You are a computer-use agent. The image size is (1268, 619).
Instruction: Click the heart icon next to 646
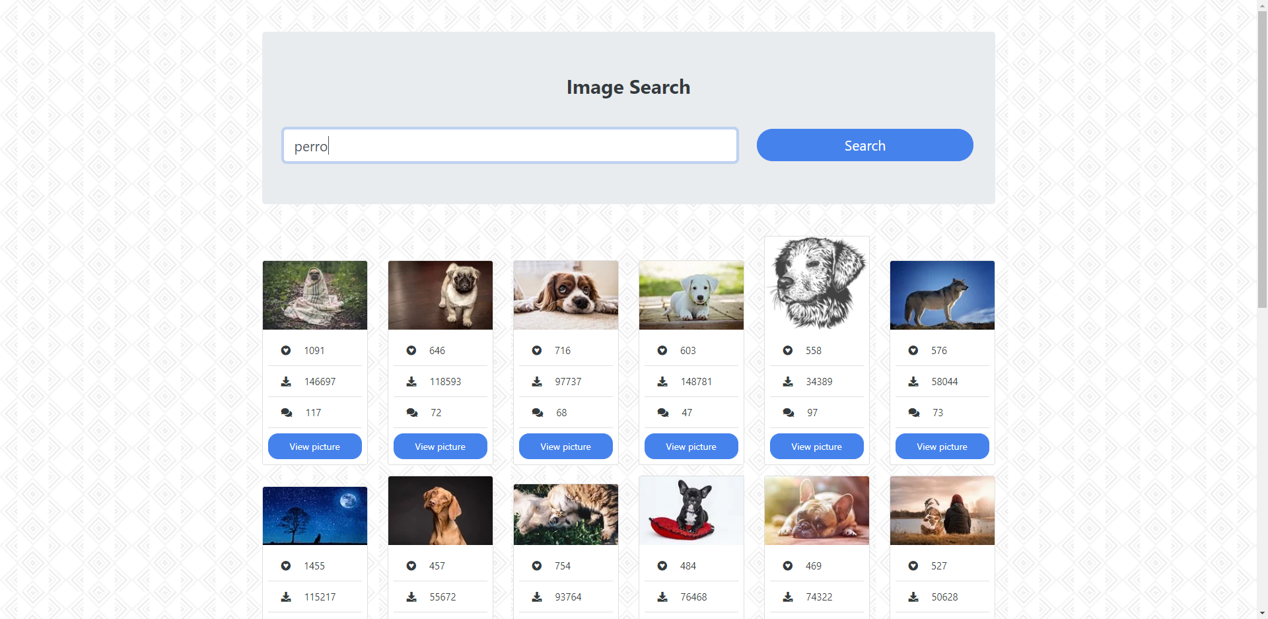(x=411, y=351)
